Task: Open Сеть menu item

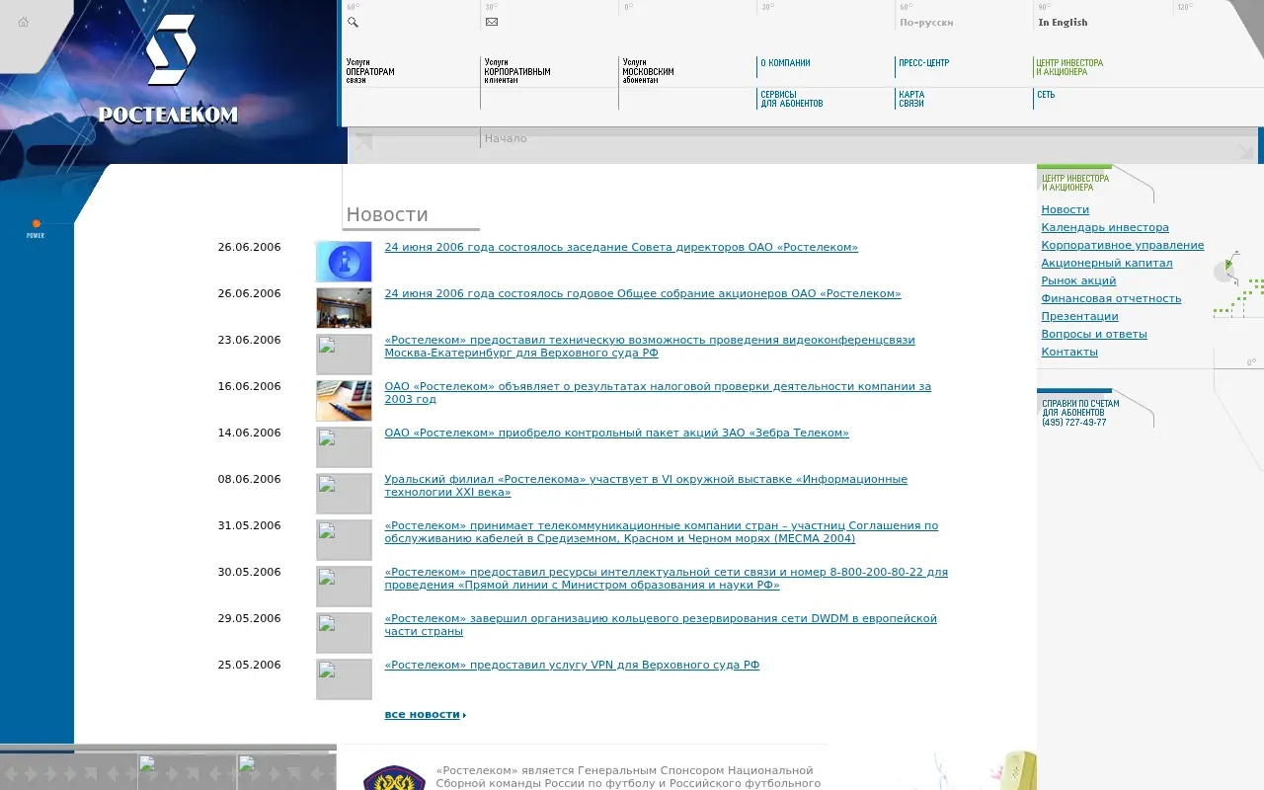Action: (1046, 95)
